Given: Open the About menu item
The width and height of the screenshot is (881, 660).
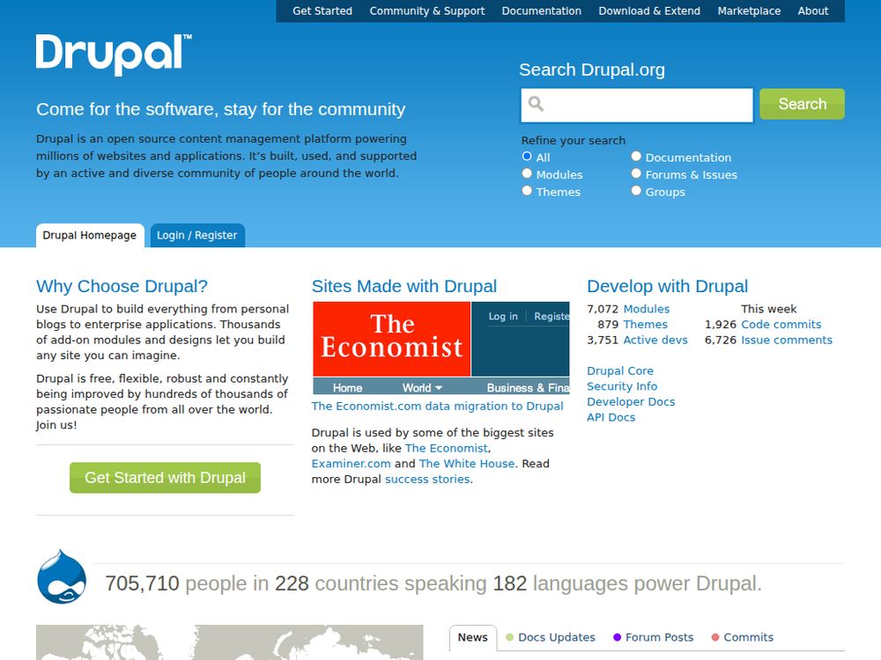Looking at the screenshot, I should point(813,11).
